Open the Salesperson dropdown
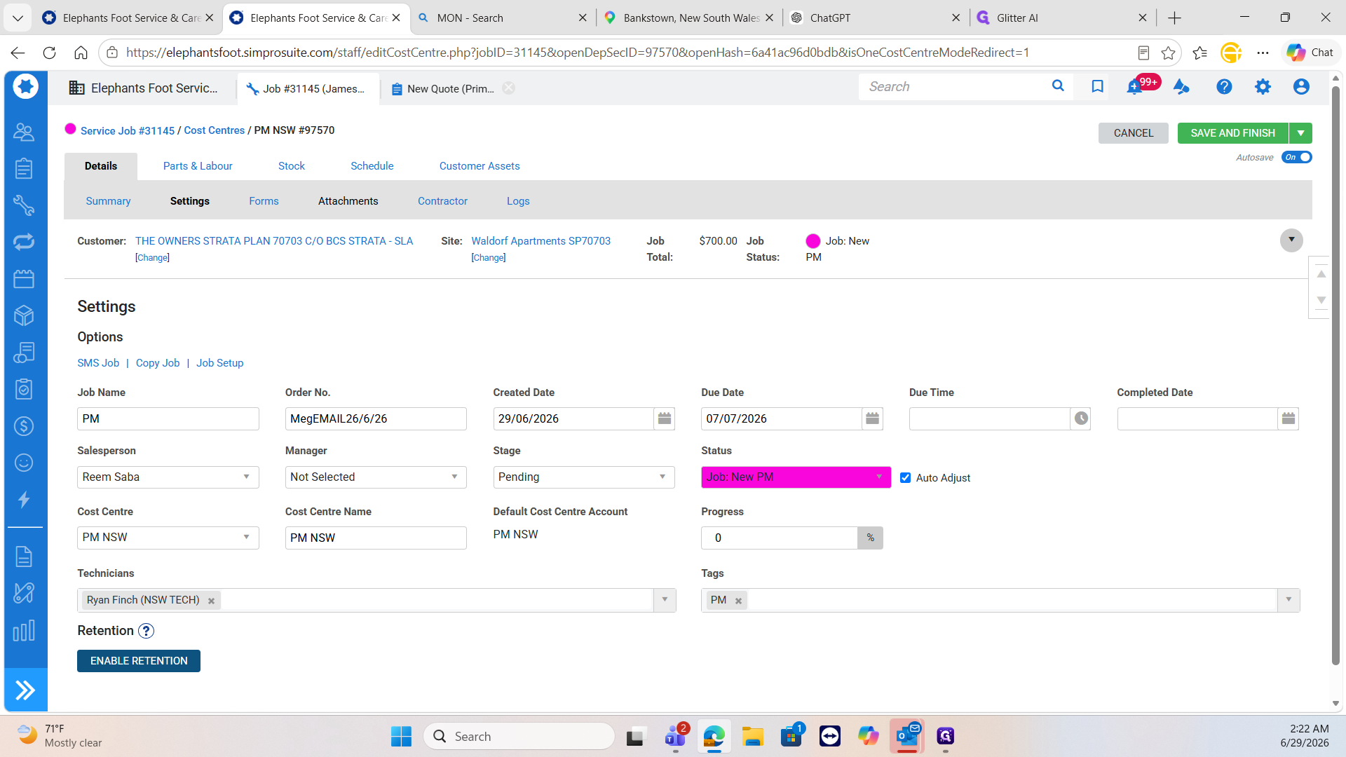 click(x=168, y=477)
